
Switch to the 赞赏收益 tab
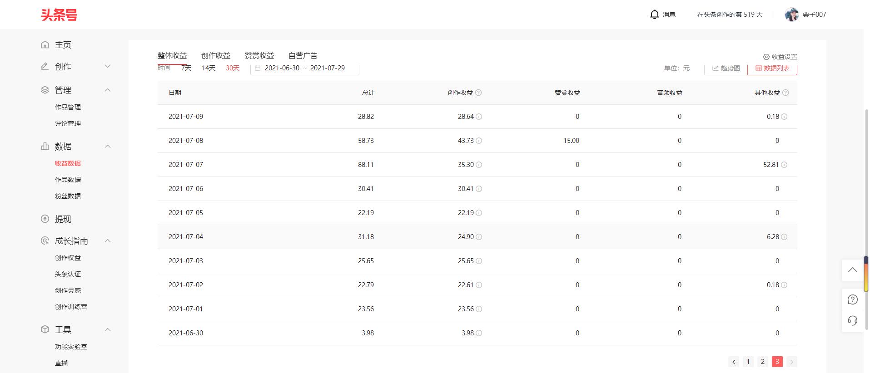click(x=259, y=56)
